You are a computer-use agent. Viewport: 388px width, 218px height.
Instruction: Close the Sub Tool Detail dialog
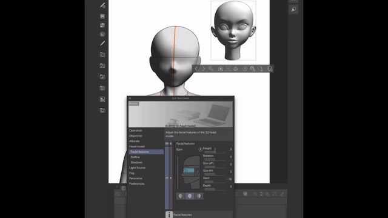[x=130, y=98]
